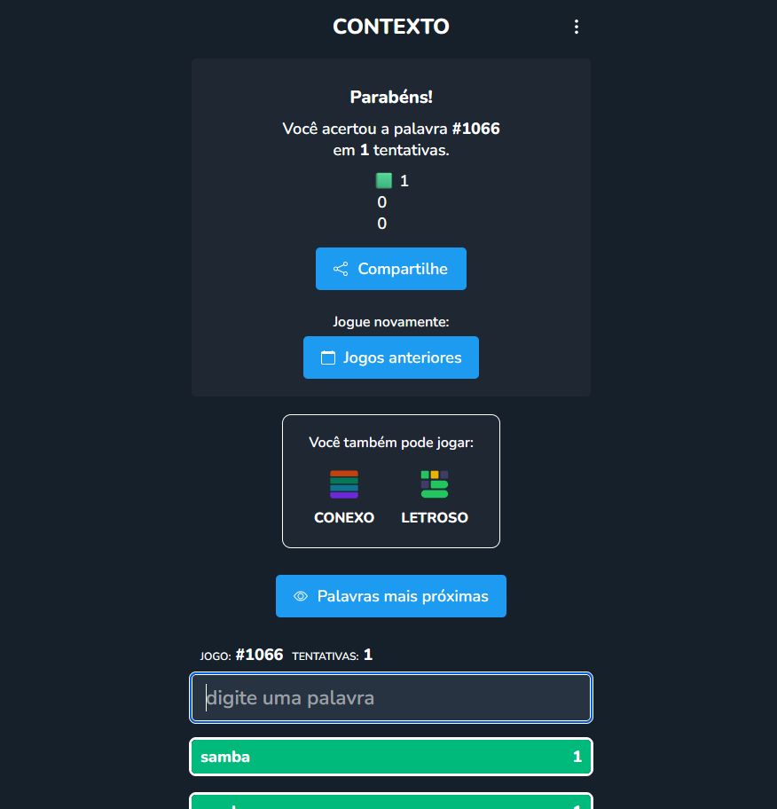The width and height of the screenshot is (777, 809).
Task: Click the calendar icon on Jogos anteriores
Action: (328, 357)
